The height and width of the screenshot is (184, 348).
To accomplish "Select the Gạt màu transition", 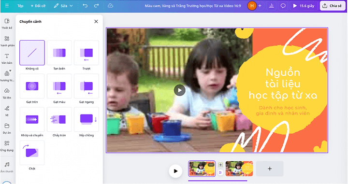I will (x=59, y=86).
